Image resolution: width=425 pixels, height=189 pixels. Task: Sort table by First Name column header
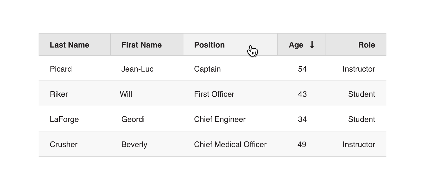(x=141, y=45)
